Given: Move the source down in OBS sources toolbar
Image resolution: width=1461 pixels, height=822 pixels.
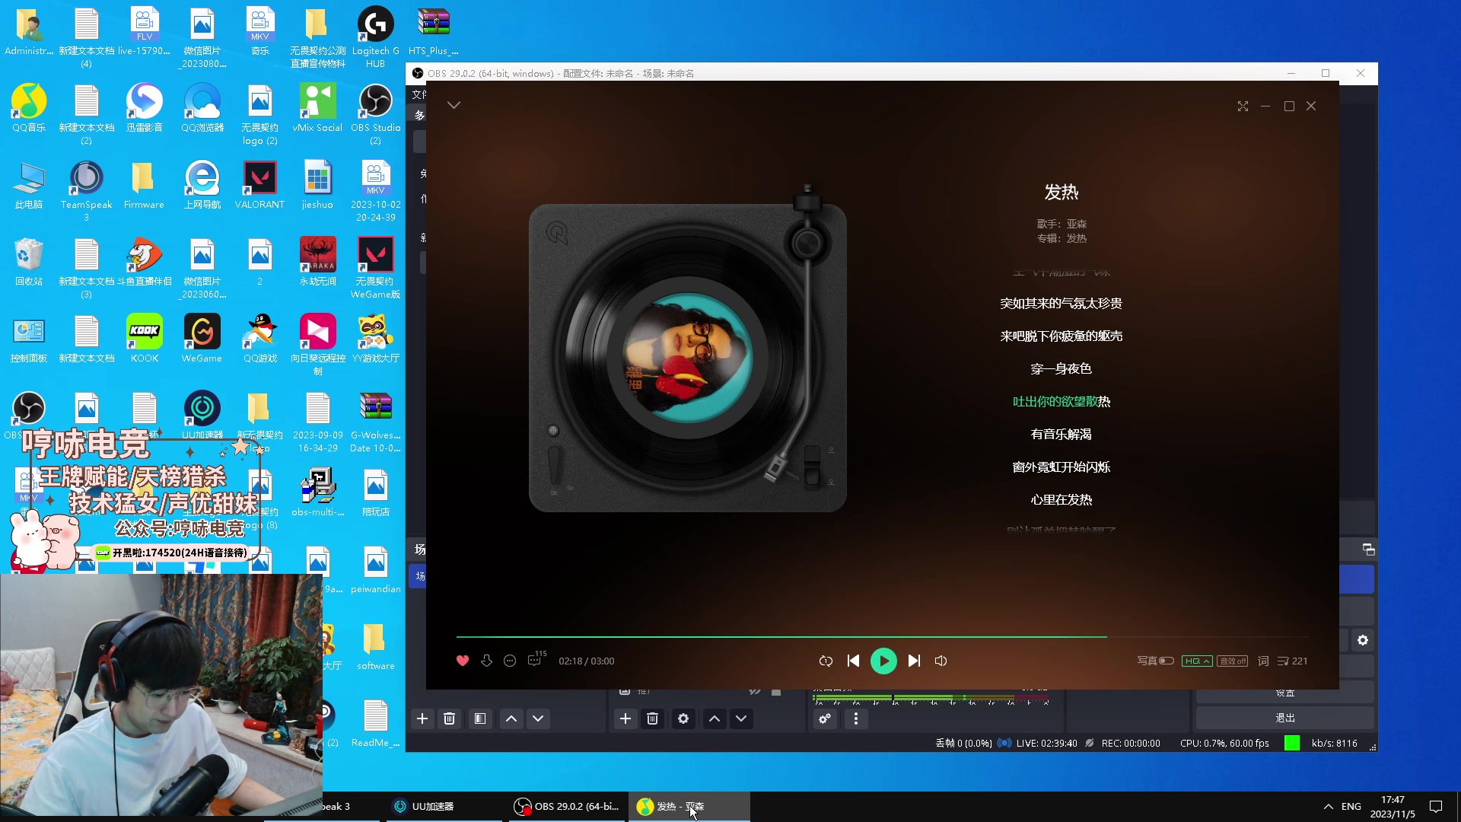Looking at the screenshot, I should click(741, 718).
